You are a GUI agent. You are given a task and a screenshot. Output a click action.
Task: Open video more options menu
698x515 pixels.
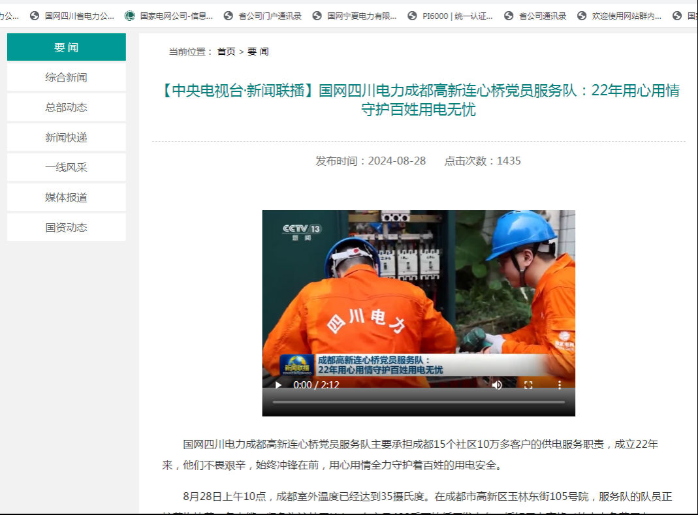pos(560,385)
